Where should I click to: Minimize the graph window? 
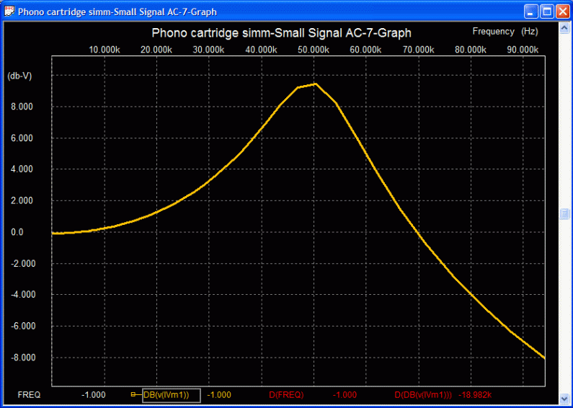point(530,12)
